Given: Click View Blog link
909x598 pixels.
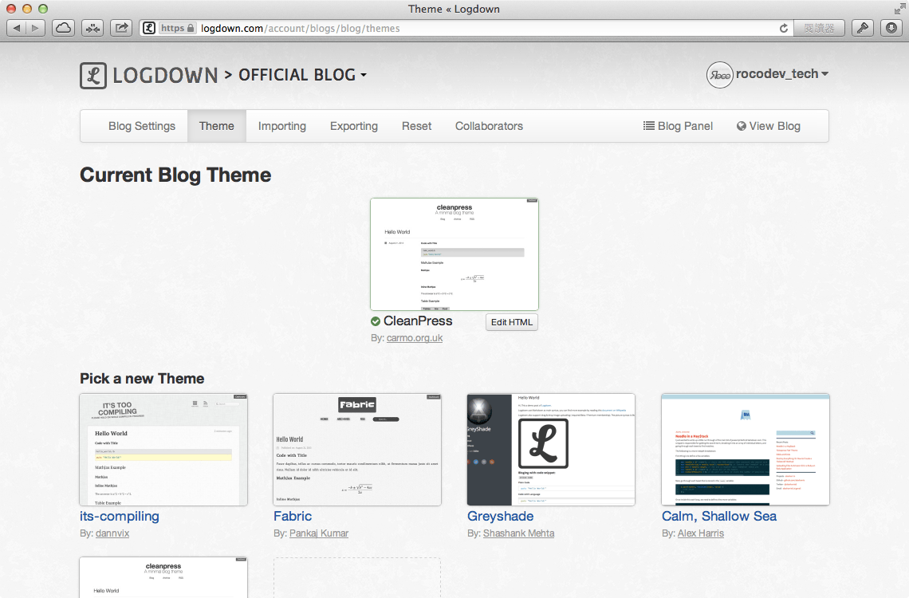Looking at the screenshot, I should [768, 126].
